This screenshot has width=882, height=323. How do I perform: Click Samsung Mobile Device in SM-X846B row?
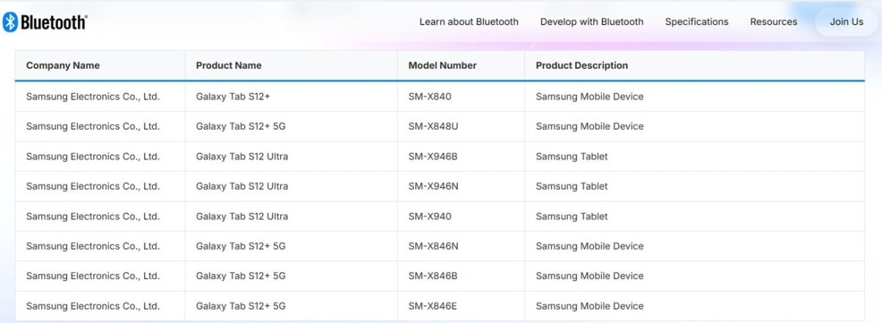[x=589, y=276]
